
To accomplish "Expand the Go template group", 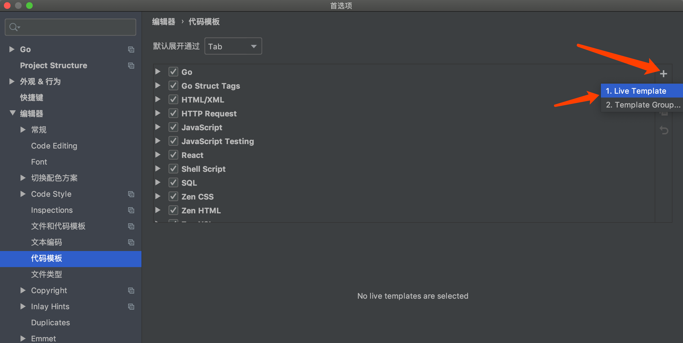I will 158,71.
